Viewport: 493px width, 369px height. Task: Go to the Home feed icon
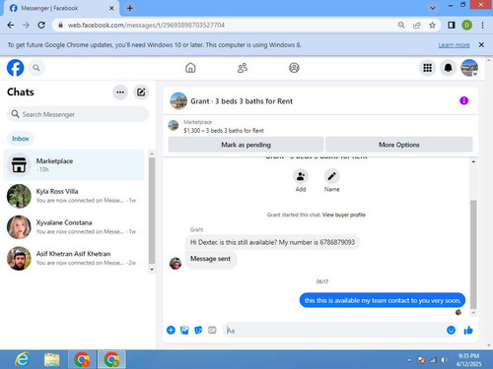click(x=190, y=68)
